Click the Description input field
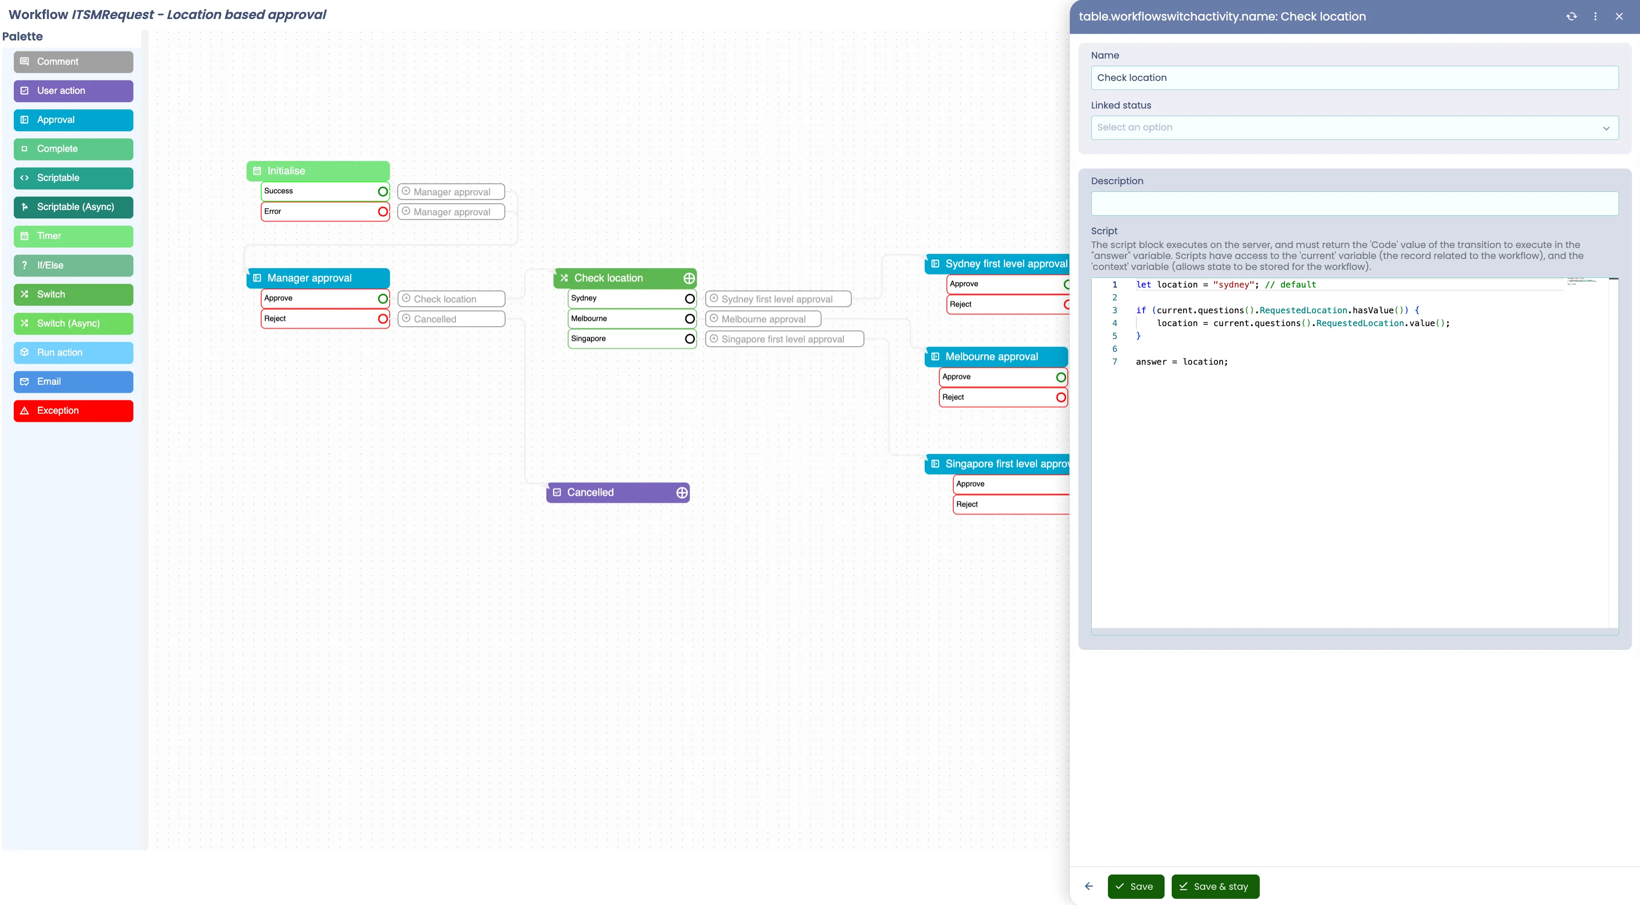This screenshot has height=905, width=1640. (1354, 204)
